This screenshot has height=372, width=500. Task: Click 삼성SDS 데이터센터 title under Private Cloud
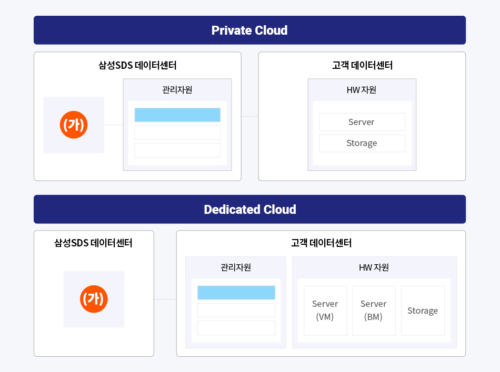137,66
